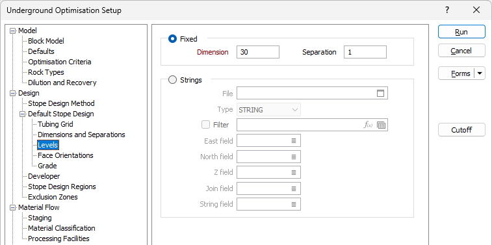The width and height of the screenshot is (492, 245).
Task: Click the Cutoff button
Action: pyautogui.click(x=461, y=130)
